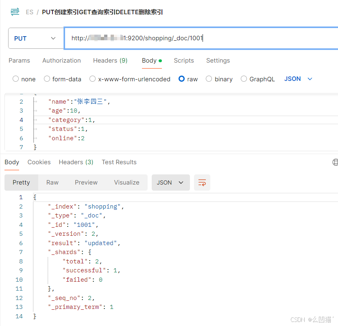Image resolution: width=338 pixels, height=326 pixels.
Task: Open the Scripts tab
Action: click(x=184, y=61)
